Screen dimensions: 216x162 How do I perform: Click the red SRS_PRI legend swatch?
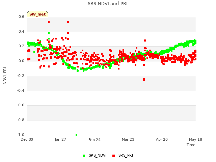[113, 156]
